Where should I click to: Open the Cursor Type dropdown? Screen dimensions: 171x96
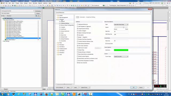tap(121, 57)
